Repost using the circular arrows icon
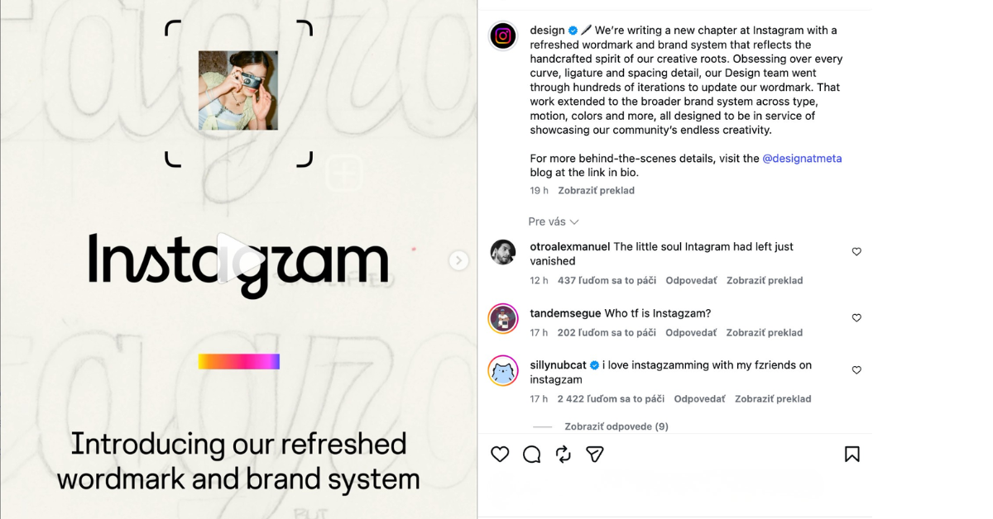Image resolution: width=993 pixels, height=519 pixels. click(x=564, y=454)
